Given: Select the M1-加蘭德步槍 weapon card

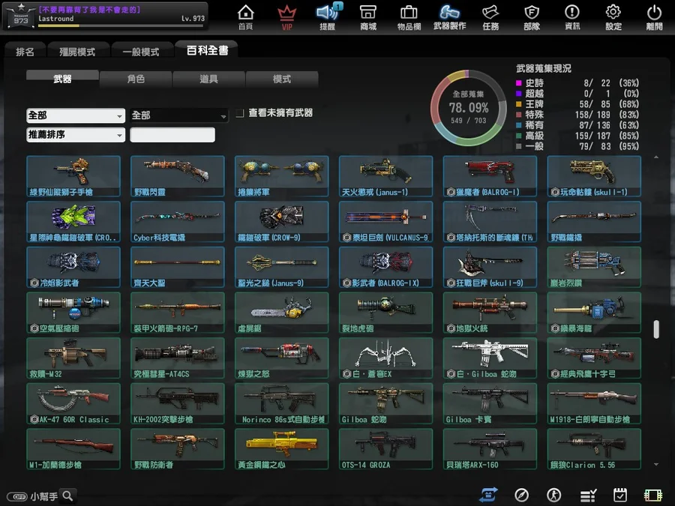Looking at the screenshot, I should click(x=73, y=449).
